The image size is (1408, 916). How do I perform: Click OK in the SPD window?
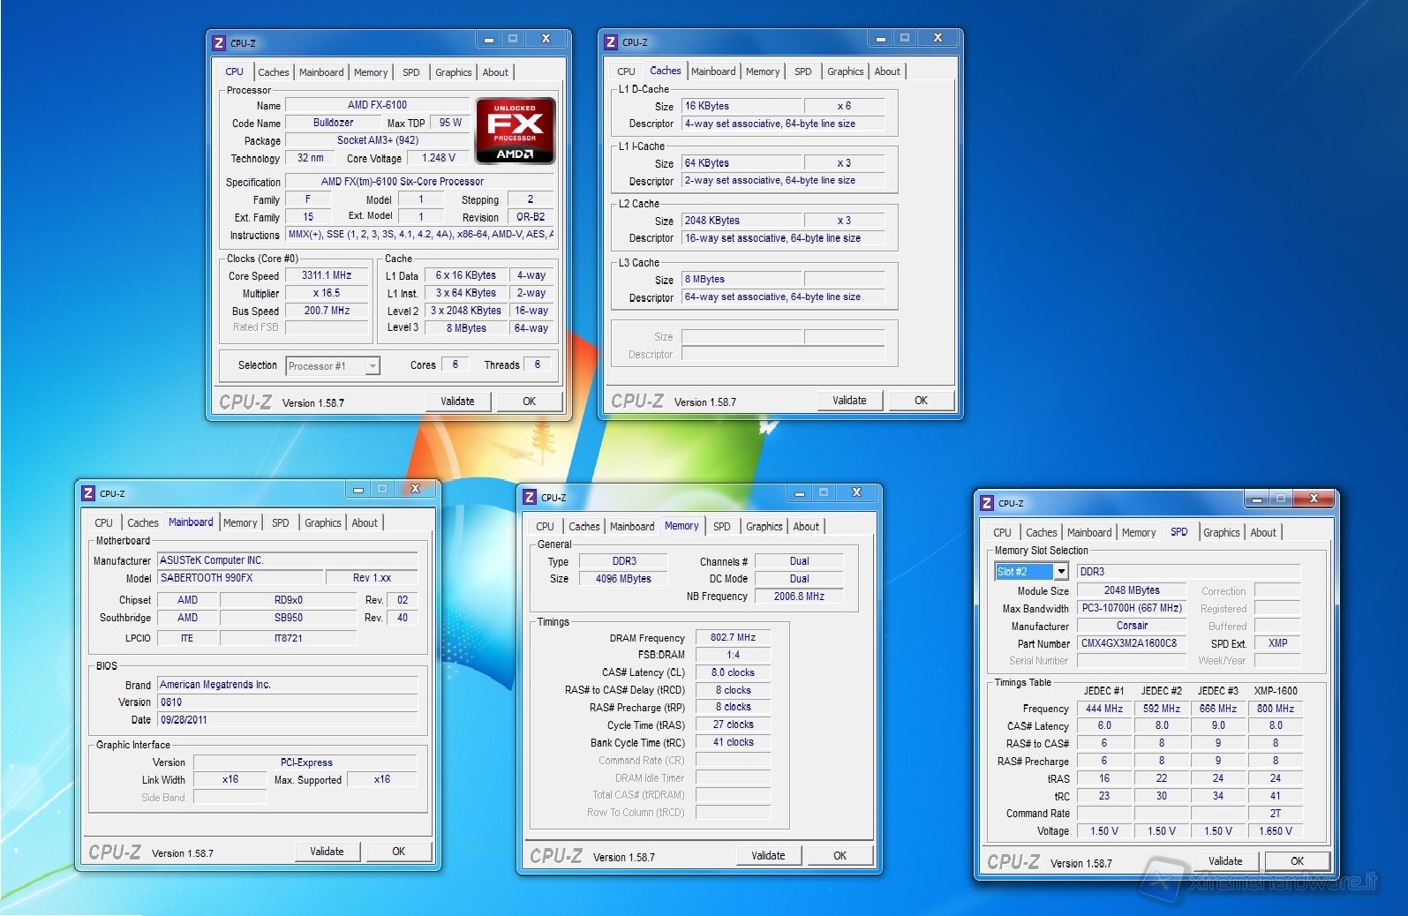[1297, 861]
